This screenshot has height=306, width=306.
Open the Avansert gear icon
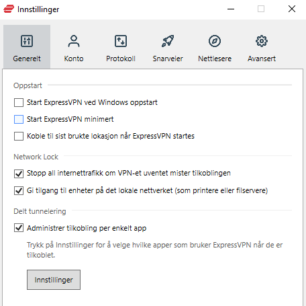[x=262, y=41]
